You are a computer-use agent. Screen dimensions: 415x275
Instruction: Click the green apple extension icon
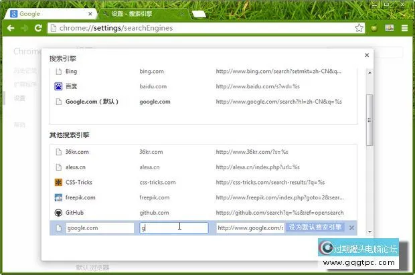pos(374,28)
